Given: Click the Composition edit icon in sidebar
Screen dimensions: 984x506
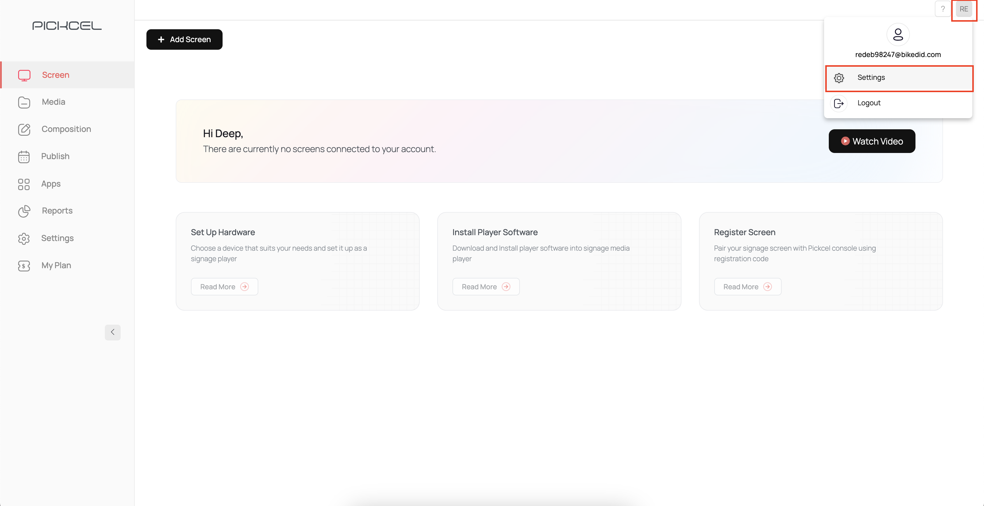Looking at the screenshot, I should tap(24, 129).
